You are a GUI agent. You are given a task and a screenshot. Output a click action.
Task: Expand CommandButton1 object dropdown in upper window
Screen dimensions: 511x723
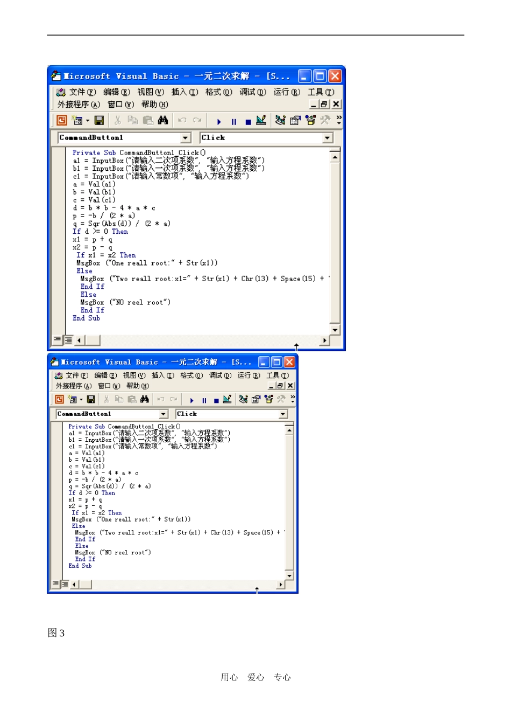click(186, 138)
